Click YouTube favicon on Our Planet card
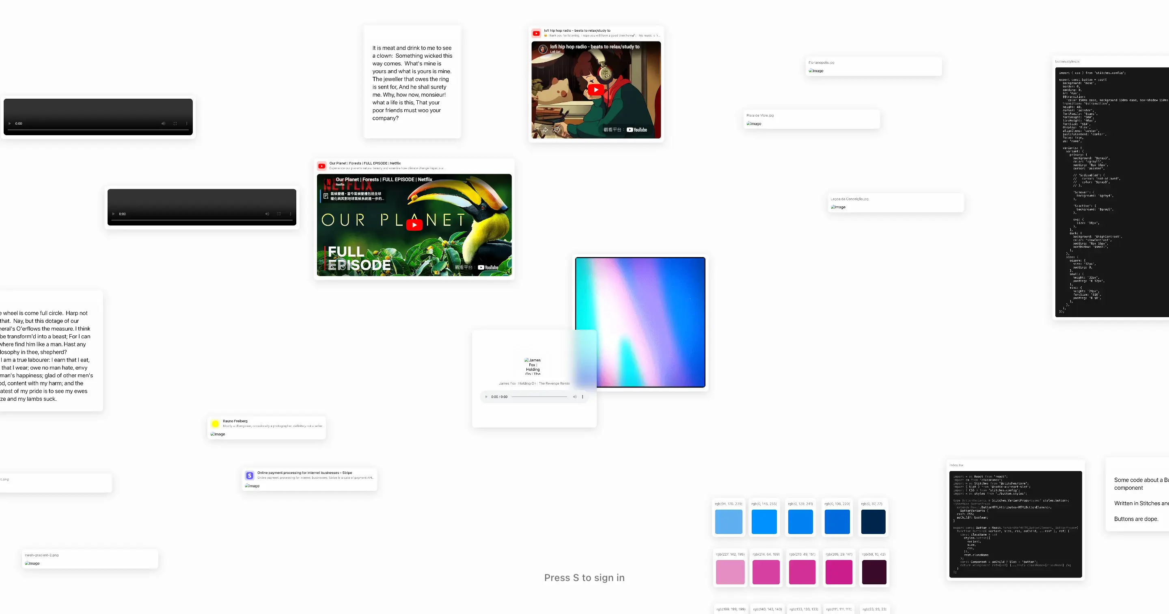The image size is (1169, 614). [322, 166]
